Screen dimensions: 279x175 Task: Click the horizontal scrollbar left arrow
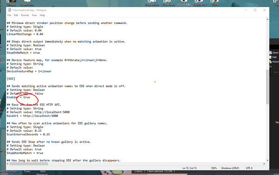tap(8, 164)
